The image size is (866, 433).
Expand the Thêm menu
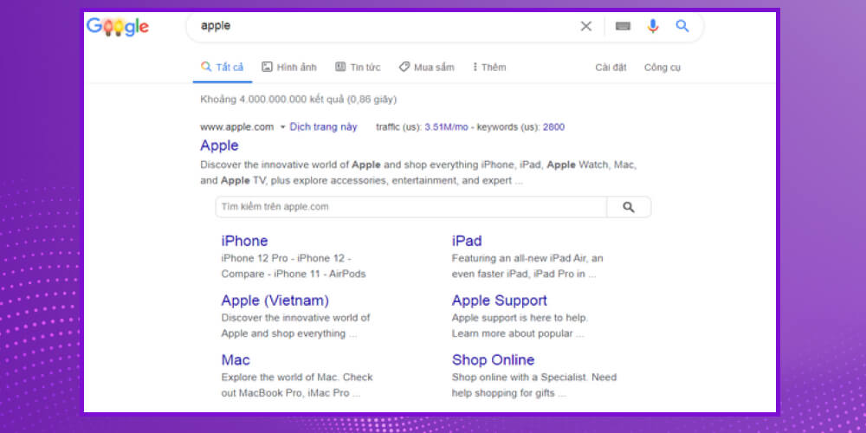click(488, 68)
